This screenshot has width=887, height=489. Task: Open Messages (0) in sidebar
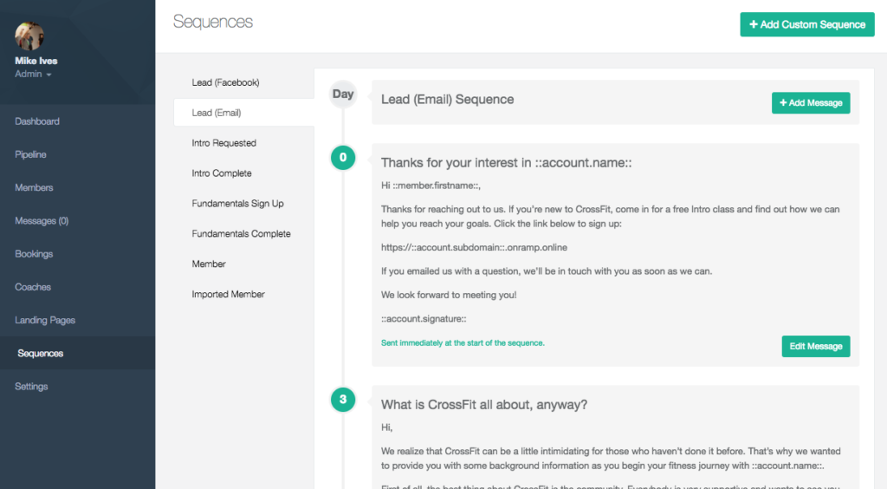[42, 221]
